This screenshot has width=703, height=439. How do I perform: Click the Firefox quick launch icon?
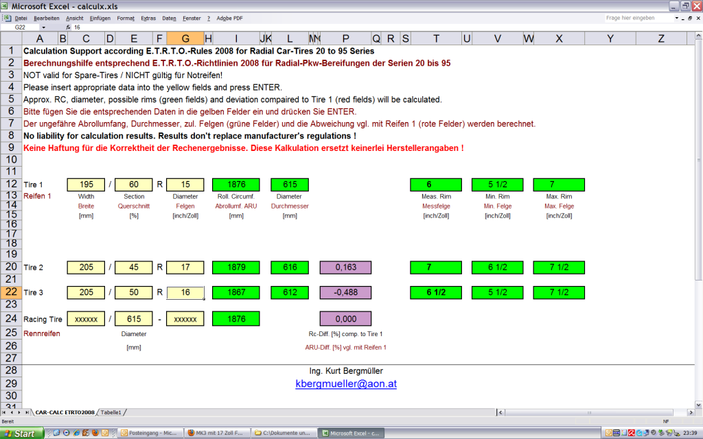(95, 434)
